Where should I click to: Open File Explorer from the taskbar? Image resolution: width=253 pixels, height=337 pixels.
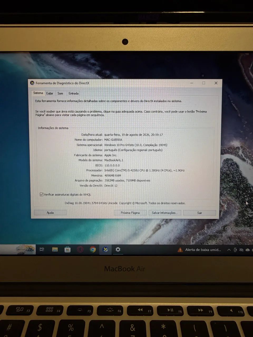[x=55, y=249]
